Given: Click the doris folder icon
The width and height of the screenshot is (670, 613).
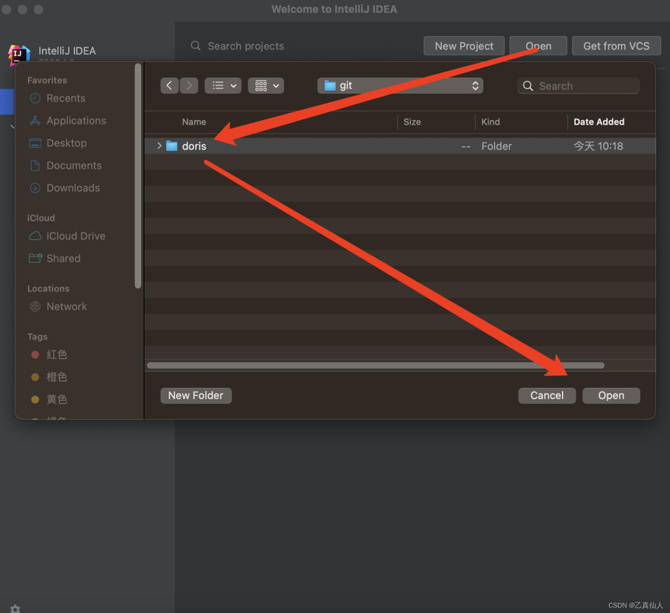Looking at the screenshot, I should (172, 146).
